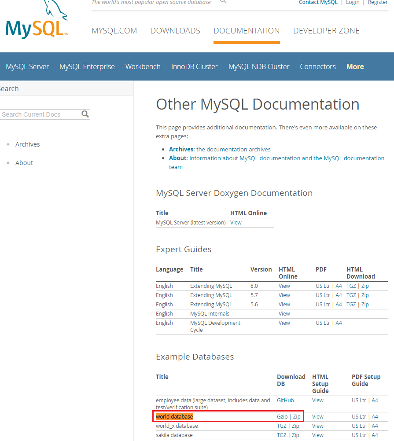The height and width of the screenshot is (441, 394).
Task: Download Extending MySQL 8.0 A4 PDF
Action: tap(339, 286)
